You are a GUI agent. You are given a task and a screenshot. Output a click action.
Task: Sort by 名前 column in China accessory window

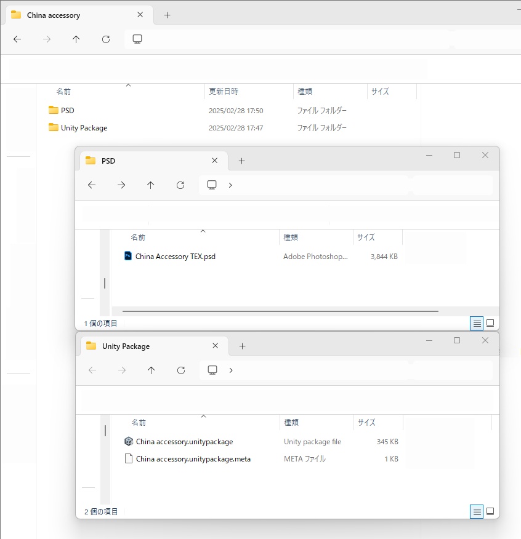[x=63, y=92]
